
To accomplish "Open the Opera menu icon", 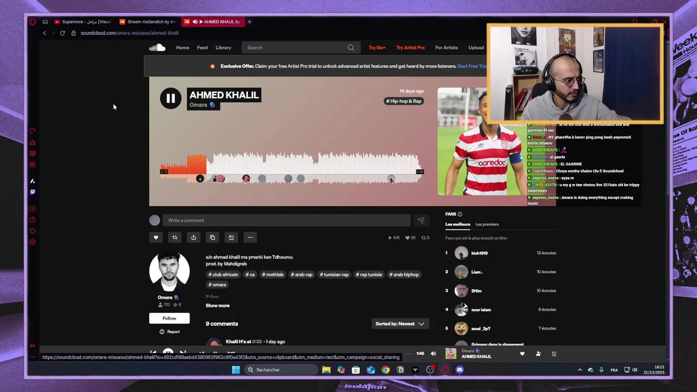I will (x=33, y=22).
